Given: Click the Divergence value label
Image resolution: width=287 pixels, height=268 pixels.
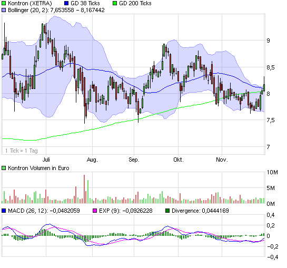Looking at the screenshot, I should (x=200, y=211).
